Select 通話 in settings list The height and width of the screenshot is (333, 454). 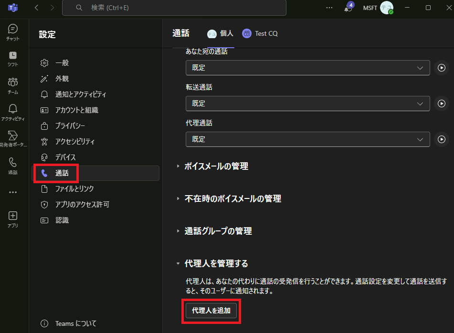[x=95, y=173]
